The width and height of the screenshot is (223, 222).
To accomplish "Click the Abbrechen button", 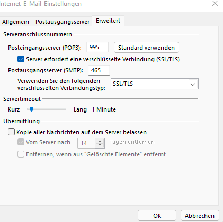I will [200, 216].
